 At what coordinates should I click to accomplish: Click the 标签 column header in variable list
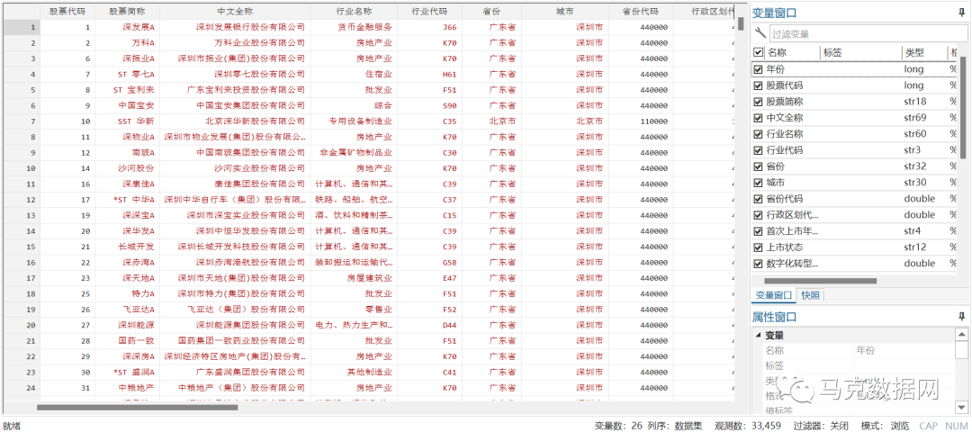coord(861,53)
